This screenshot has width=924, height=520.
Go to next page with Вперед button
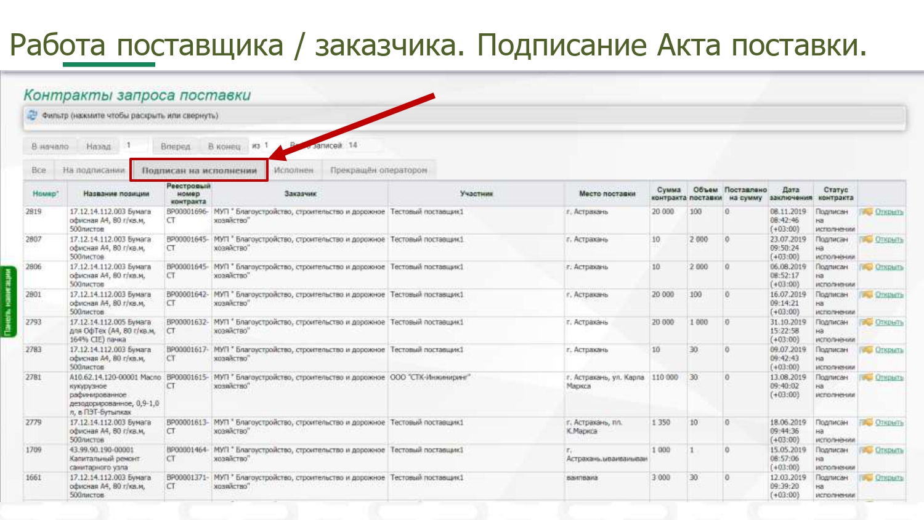click(176, 146)
